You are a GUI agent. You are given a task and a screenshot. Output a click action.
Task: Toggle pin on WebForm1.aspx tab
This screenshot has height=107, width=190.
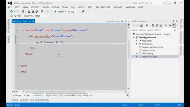30,21
